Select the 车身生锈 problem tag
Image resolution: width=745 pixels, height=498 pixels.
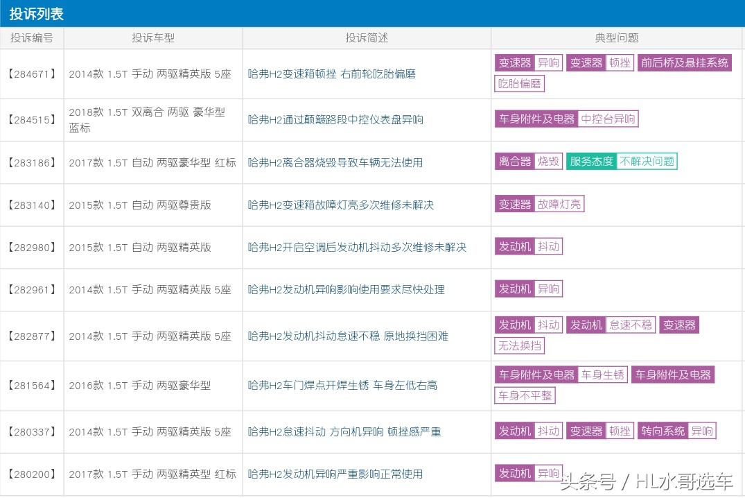pos(602,374)
